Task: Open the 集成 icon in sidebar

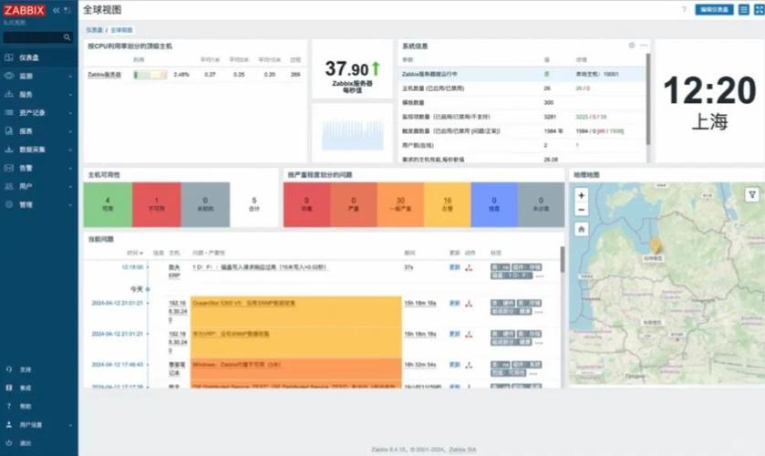Action: coord(9,388)
